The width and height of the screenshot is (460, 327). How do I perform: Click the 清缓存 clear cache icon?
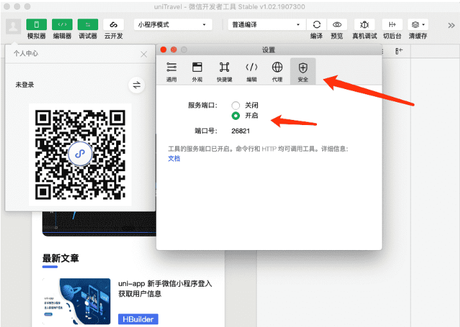[415, 24]
